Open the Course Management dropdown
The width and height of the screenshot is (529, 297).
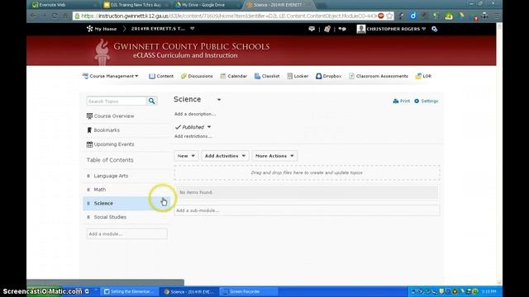[x=110, y=76]
